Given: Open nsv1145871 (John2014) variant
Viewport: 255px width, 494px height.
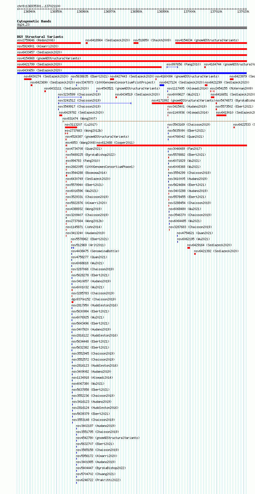Looking at the screenshot, I should click(x=84, y=227).
